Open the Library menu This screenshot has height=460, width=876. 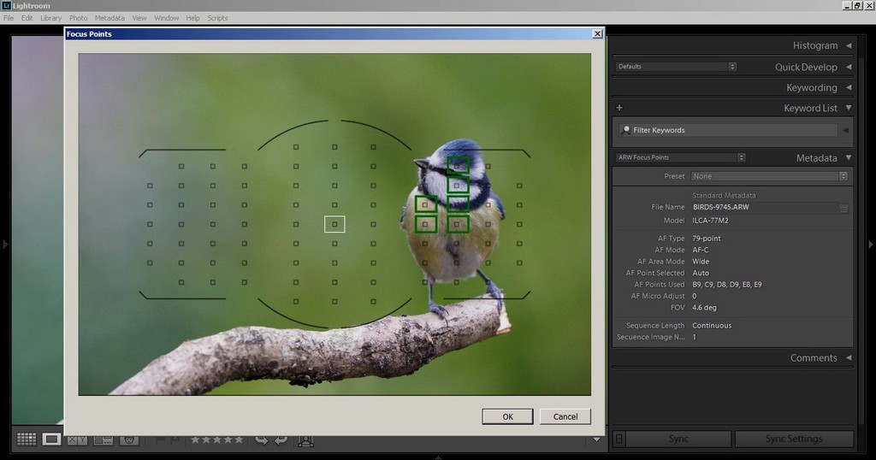click(50, 18)
